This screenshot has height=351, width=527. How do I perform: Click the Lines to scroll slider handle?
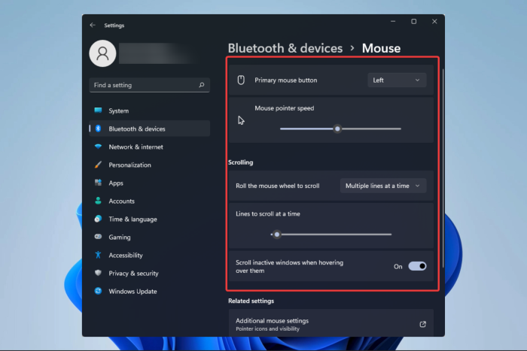[276, 235]
